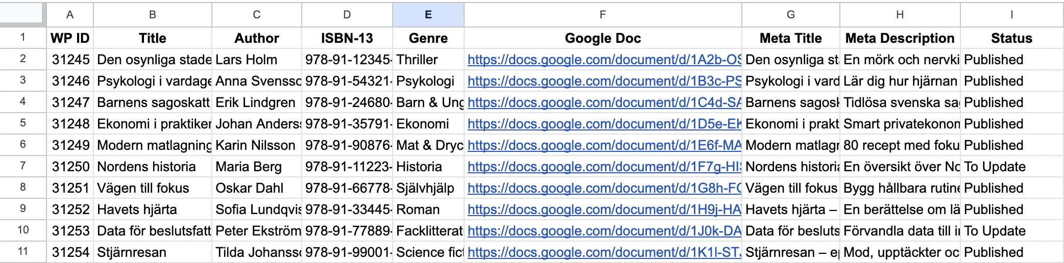
Task: Select column E header
Action: [428, 15]
